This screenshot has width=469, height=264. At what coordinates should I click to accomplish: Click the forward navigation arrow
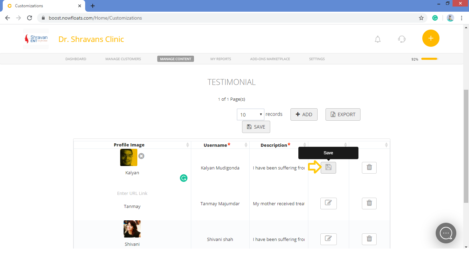click(x=19, y=18)
